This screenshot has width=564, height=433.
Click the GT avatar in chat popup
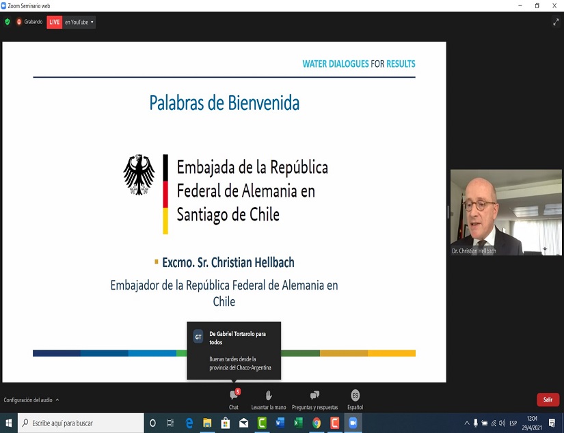click(198, 337)
